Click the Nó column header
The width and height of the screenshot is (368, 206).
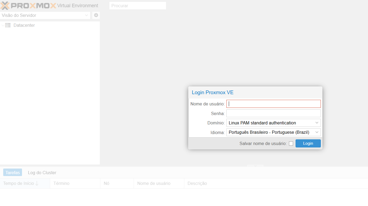117,183
